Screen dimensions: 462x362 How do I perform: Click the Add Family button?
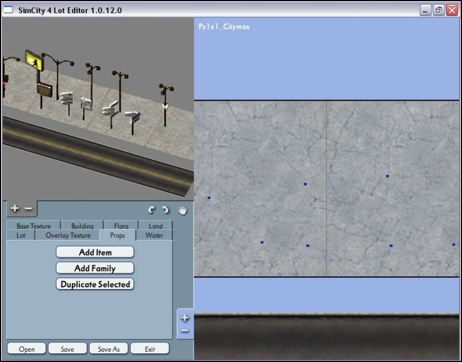[95, 268]
